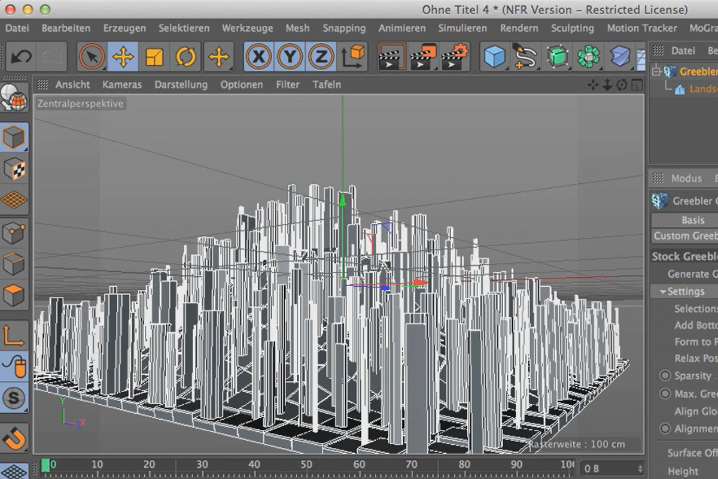
Task: Open the Custom Greebles tab
Action: (685, 236)
